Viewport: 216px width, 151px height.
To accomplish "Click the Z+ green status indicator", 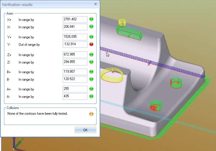I will pyautogui.click(x=91, y=55).
